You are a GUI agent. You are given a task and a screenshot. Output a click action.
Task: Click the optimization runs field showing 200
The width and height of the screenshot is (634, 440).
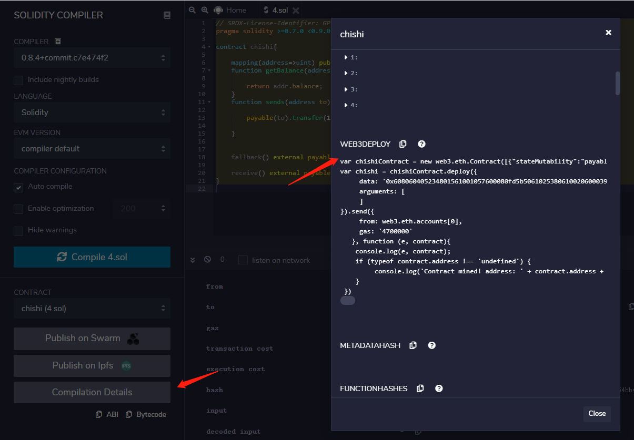[142, 209]
